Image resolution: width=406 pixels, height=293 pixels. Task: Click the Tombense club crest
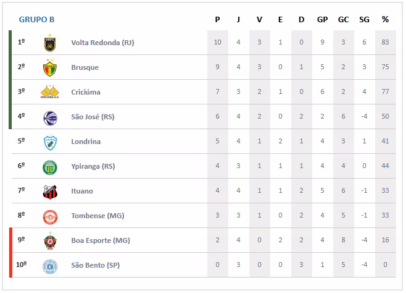pos(49,216)
